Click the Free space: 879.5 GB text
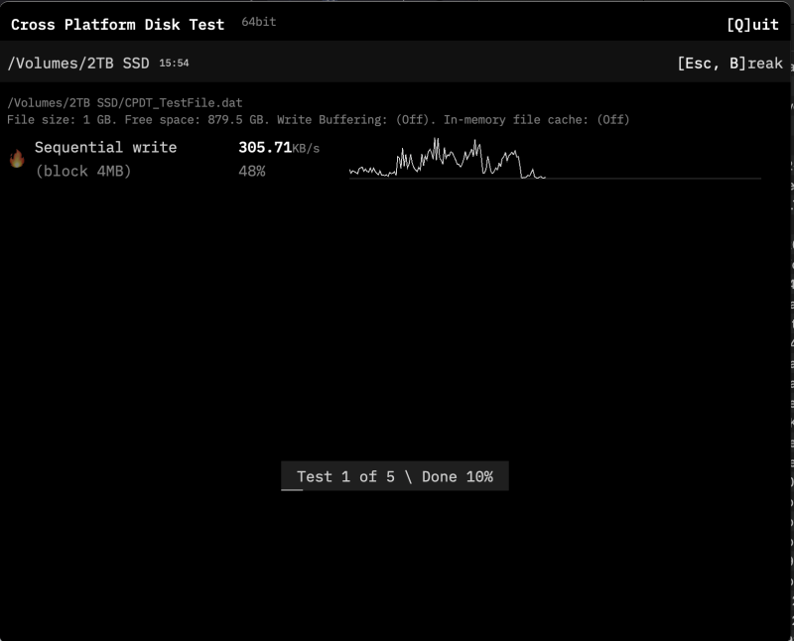 point(197,120)
